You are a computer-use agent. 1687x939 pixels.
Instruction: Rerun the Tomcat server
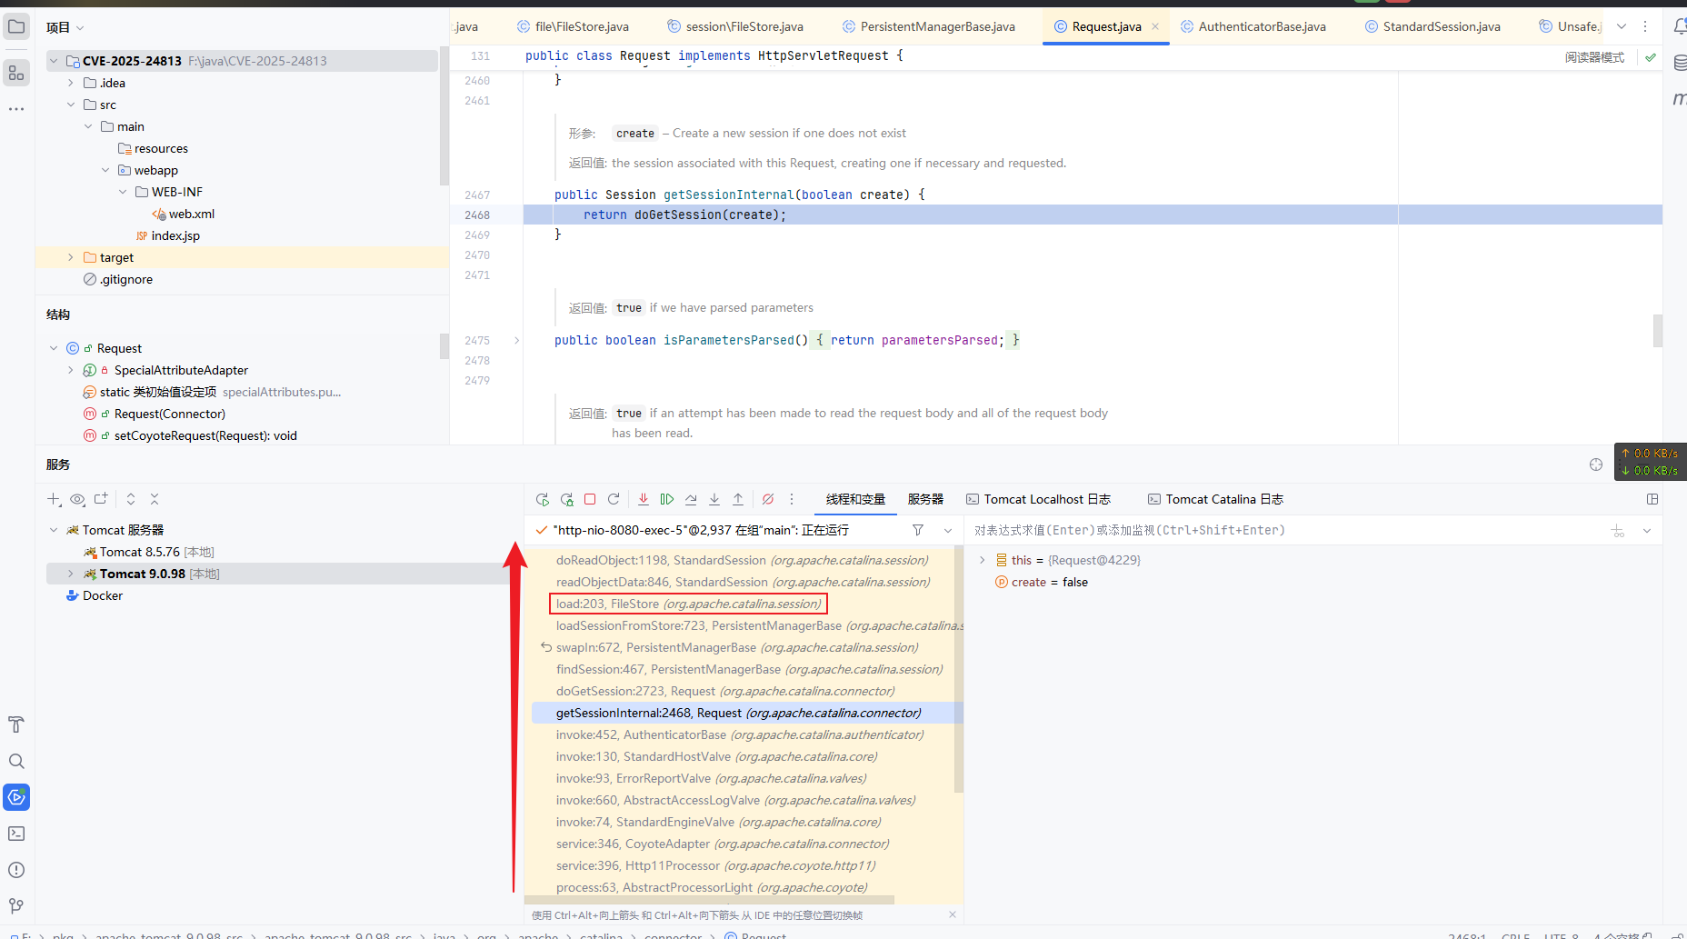tap(543, 499)
